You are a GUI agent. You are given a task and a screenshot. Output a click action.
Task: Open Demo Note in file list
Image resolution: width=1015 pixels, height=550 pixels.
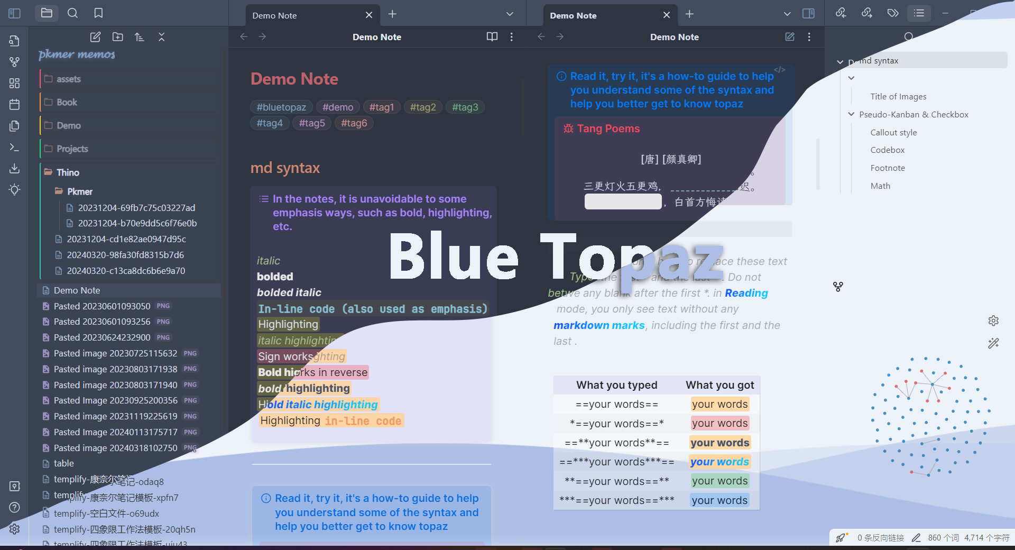point(129,290)
